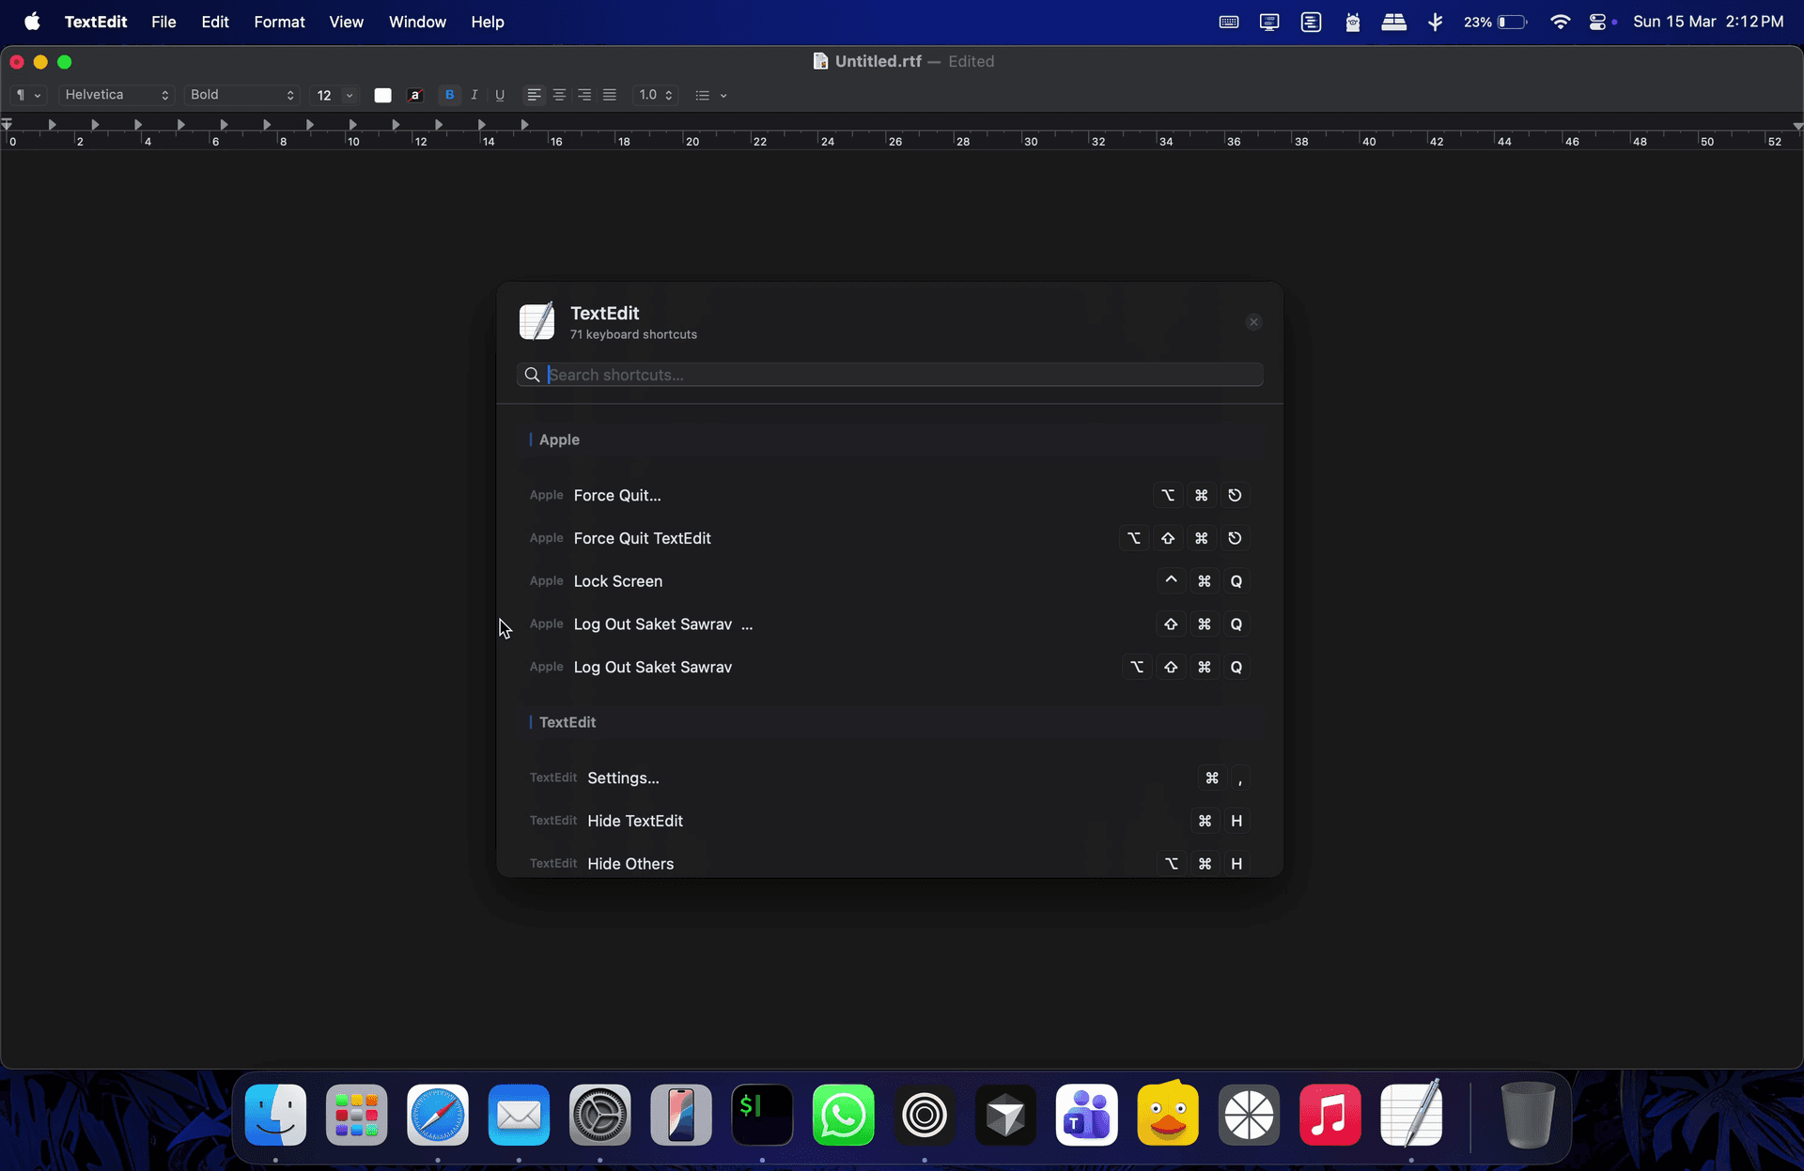
Task: Toggle underline formatting
Action: click(499, 94)
